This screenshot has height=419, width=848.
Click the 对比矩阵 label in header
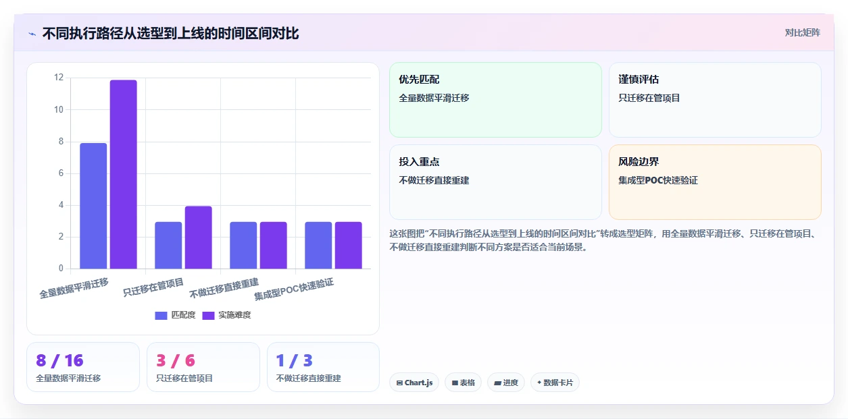(803, 33)
